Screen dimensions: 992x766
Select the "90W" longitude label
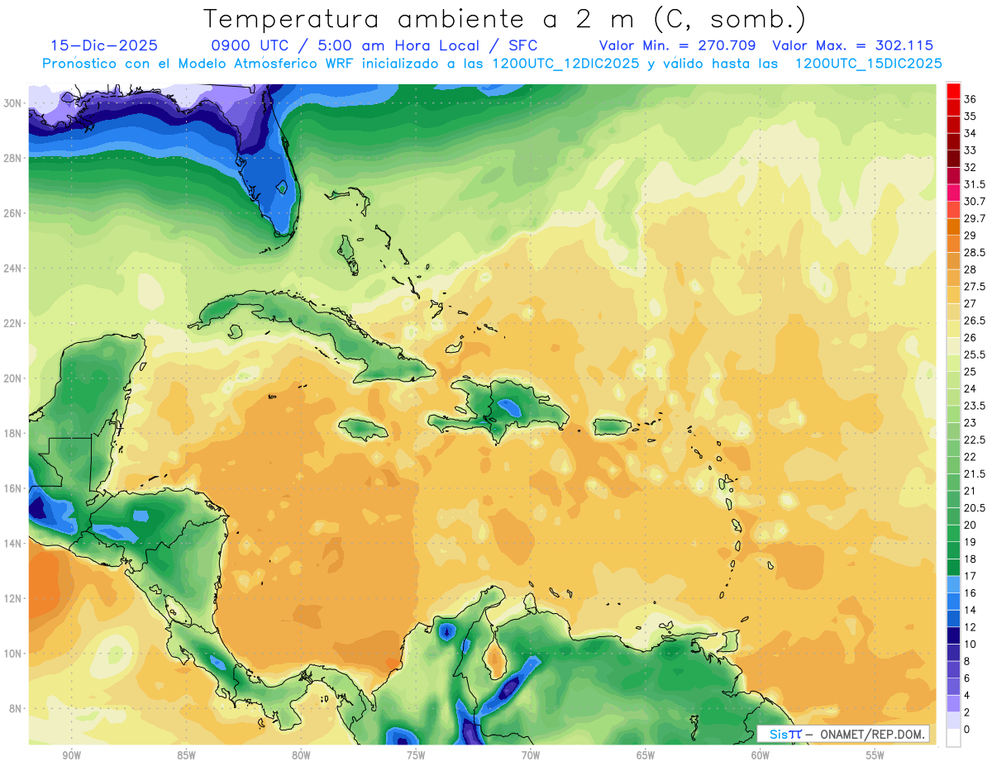[71, 755]
